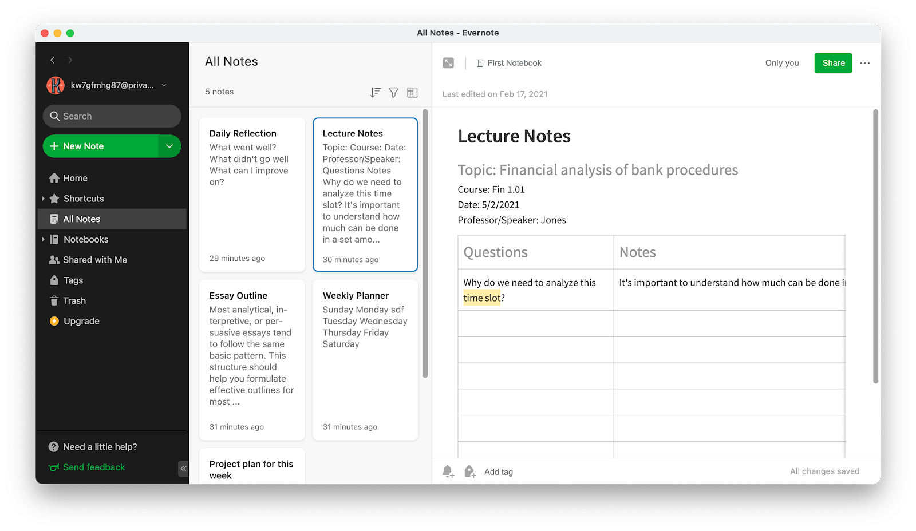
Task: Go back with the navigation arrow
Action: [53, 60]
